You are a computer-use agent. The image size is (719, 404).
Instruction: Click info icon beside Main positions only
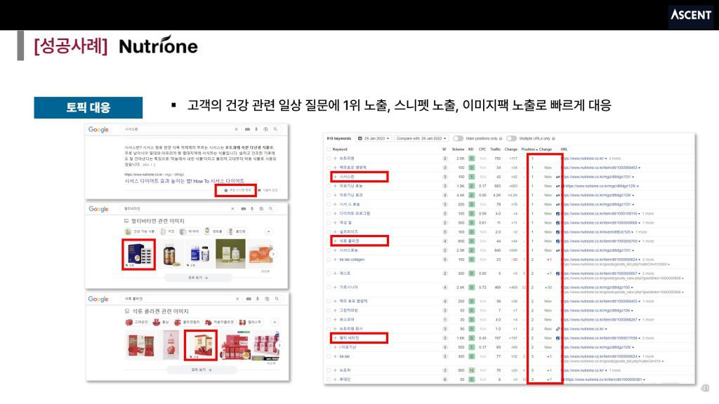[x=500, y=138]
